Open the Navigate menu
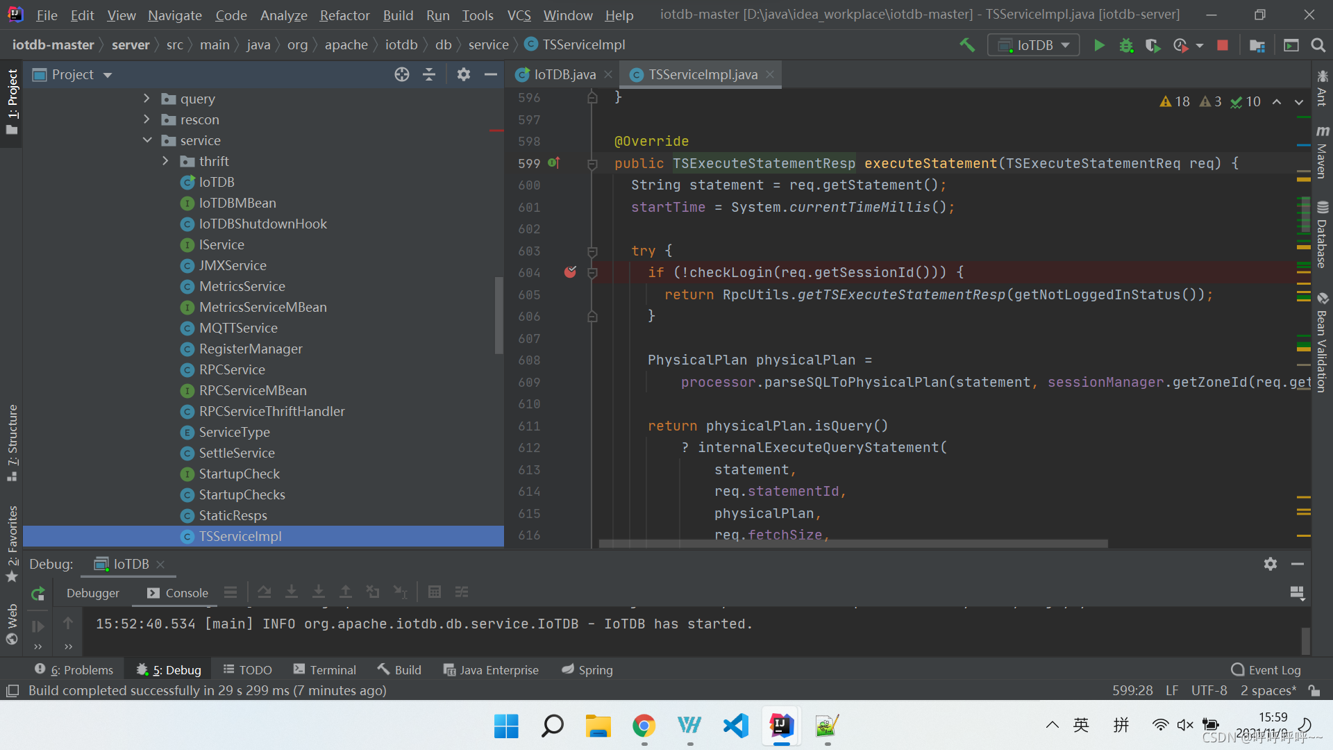 pyautogui.click(x=174, y=15)
